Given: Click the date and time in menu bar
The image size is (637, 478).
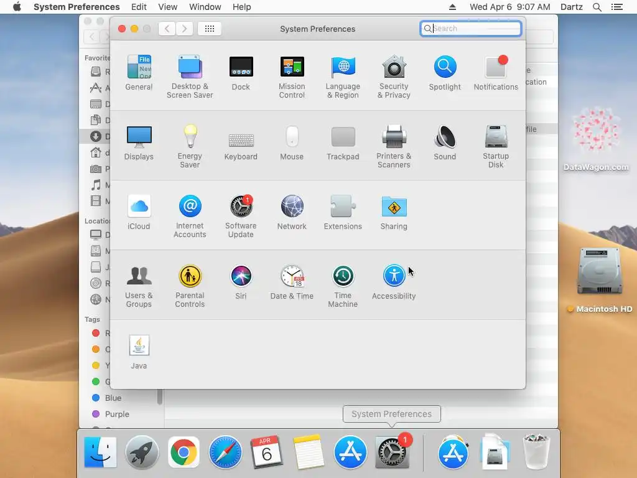Looking at the screenshot, I should pyautogui.click(x=510, y=7).
